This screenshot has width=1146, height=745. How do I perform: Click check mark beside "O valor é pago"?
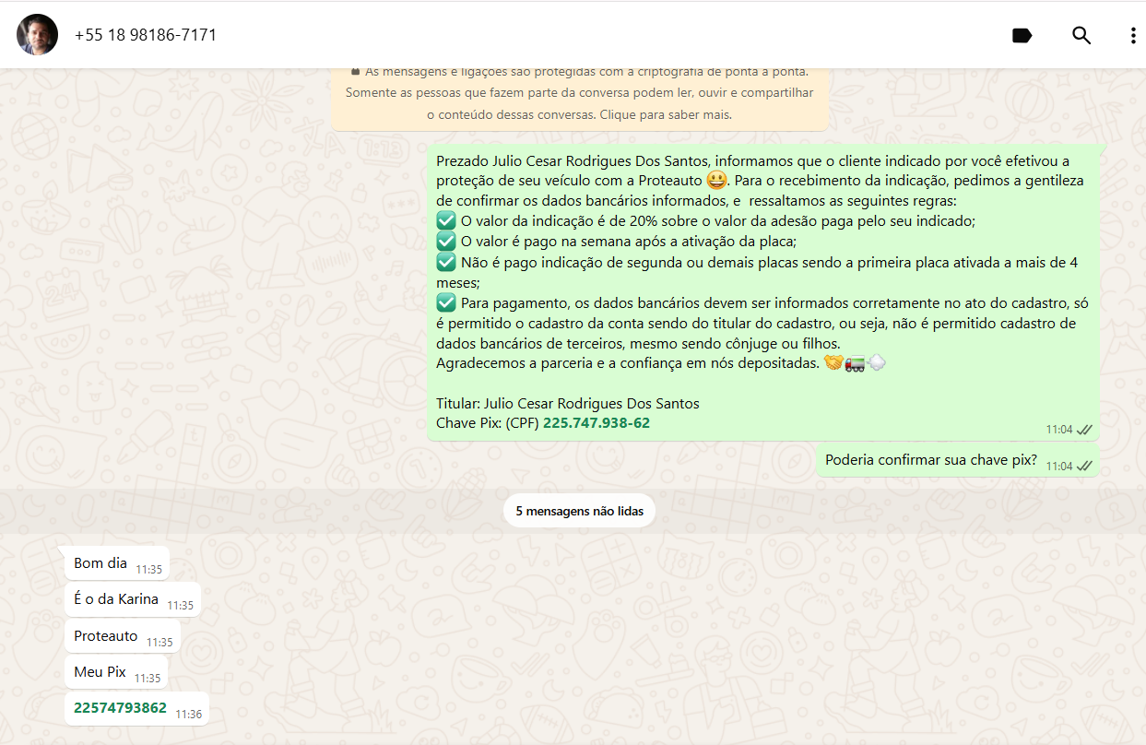(x=446, y=242)
